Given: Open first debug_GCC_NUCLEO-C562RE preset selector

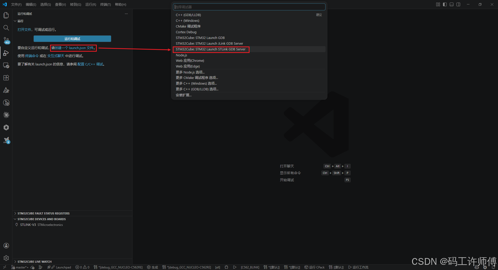Looking at the screenshot, I should tap(118, 267).
